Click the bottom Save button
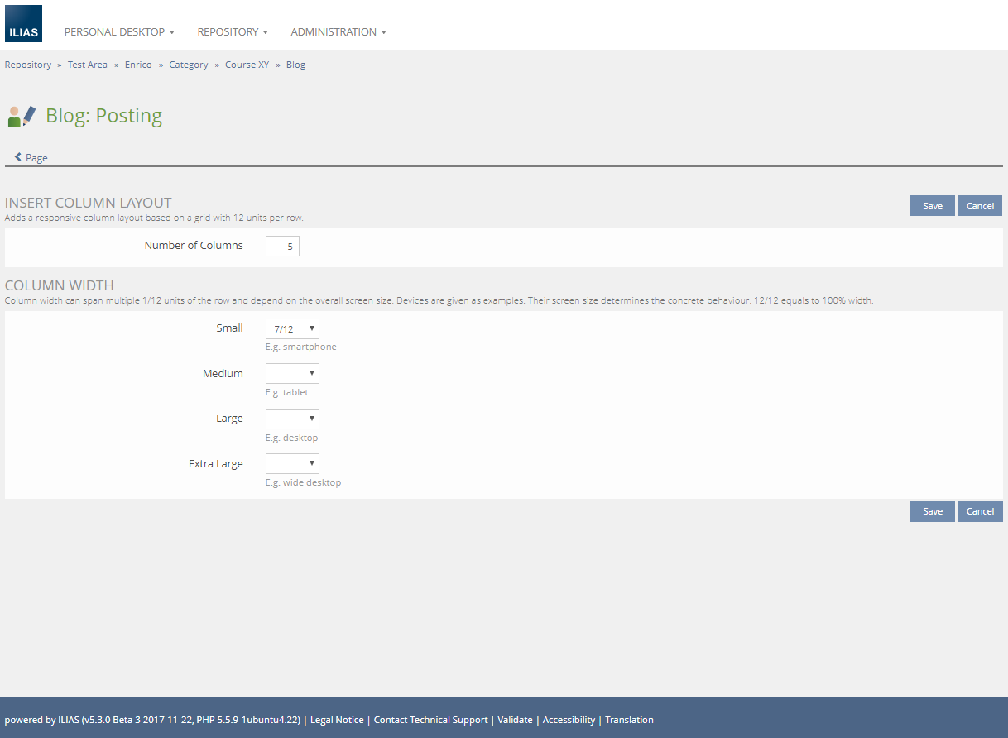The image size is (1008, 738). click(932, 511)
